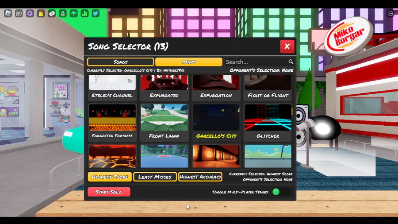Select the blue net arena map thumbnail
The height and width of the screenshot is (224, 398).
tap(164, 156)
